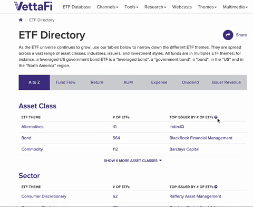Click the round Share arrow icon
This screenshot has height=207, width=253.
228,35
